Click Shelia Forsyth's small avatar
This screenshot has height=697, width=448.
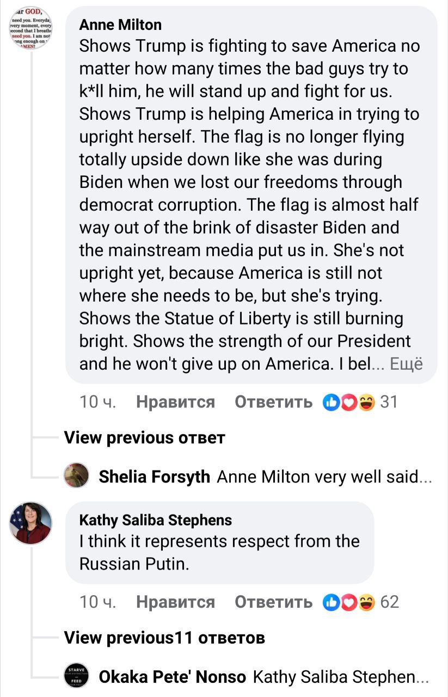[77, 475]
